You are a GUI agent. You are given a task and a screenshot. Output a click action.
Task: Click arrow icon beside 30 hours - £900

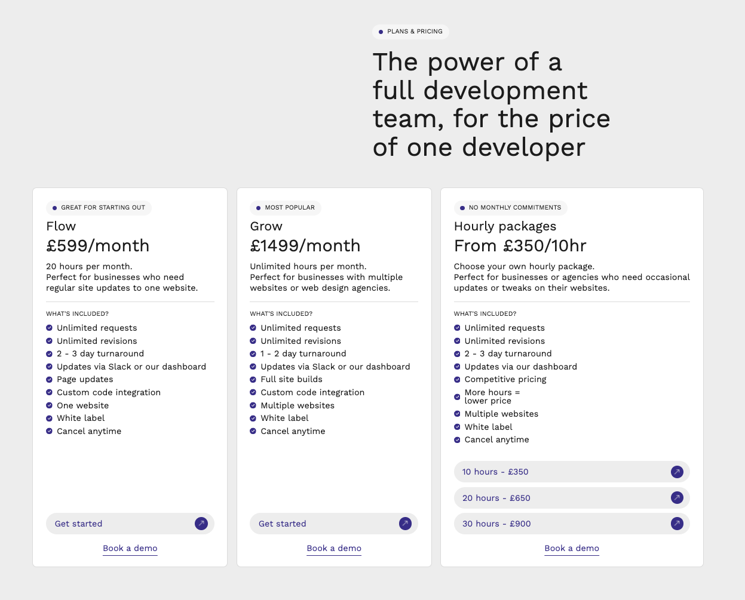tap(677, 524)
